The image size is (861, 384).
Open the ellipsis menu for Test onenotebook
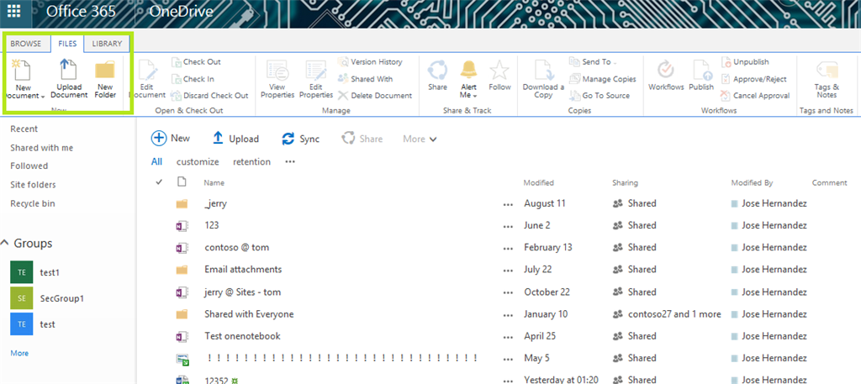pyautogui.click(x=508, y=336)
